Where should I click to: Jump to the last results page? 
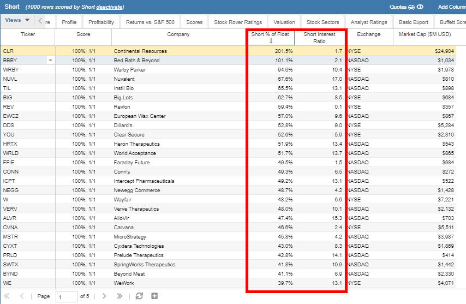(120, 296)
